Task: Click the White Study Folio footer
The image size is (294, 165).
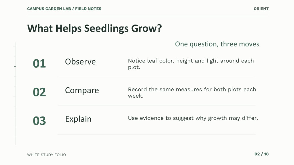Action: click(46, 155)
